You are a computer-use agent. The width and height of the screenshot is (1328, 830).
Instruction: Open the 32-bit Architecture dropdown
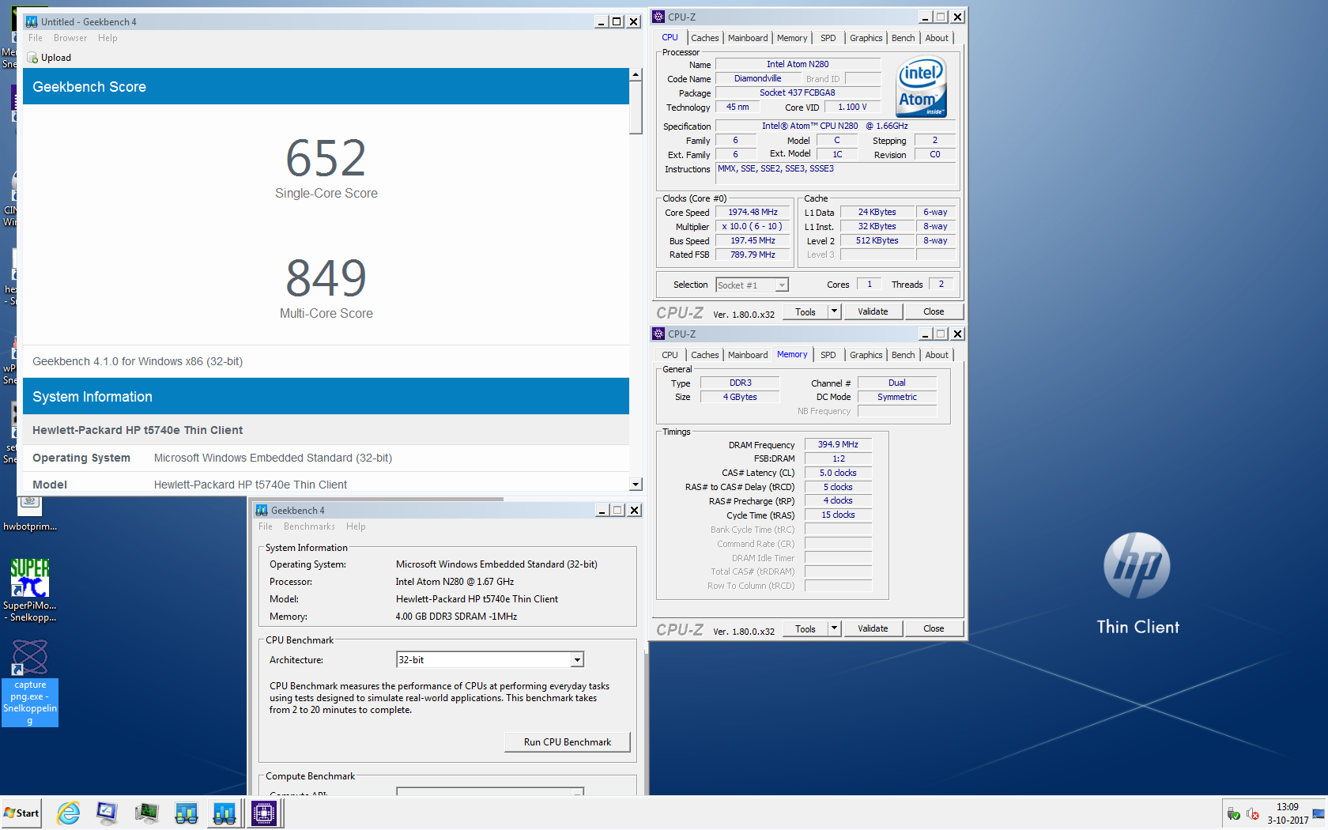coord(577,660)
